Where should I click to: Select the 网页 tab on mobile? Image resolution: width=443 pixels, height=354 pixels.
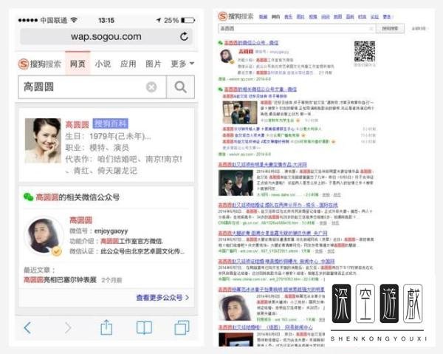pos(78,64)
